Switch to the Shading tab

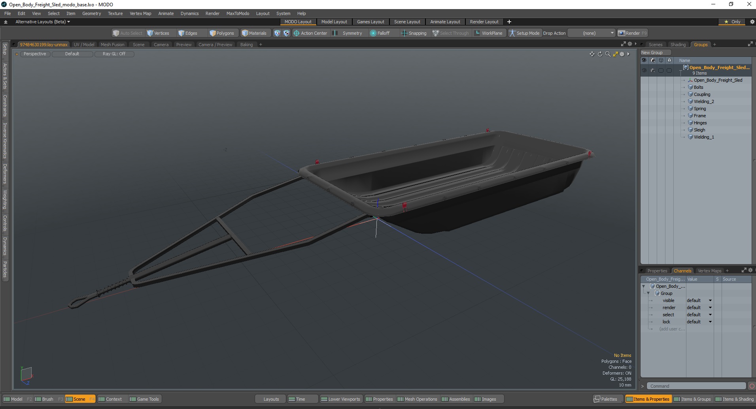click(x=678, y=45)
